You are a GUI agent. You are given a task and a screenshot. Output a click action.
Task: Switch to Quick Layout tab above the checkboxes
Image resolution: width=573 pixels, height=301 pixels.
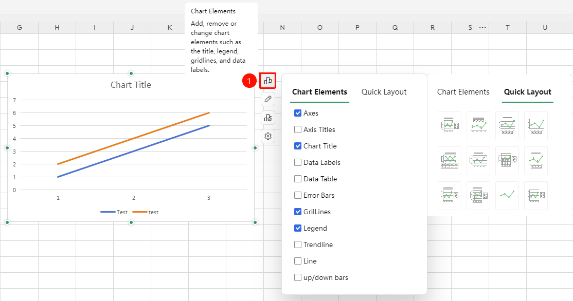click(x=384, y=92)
